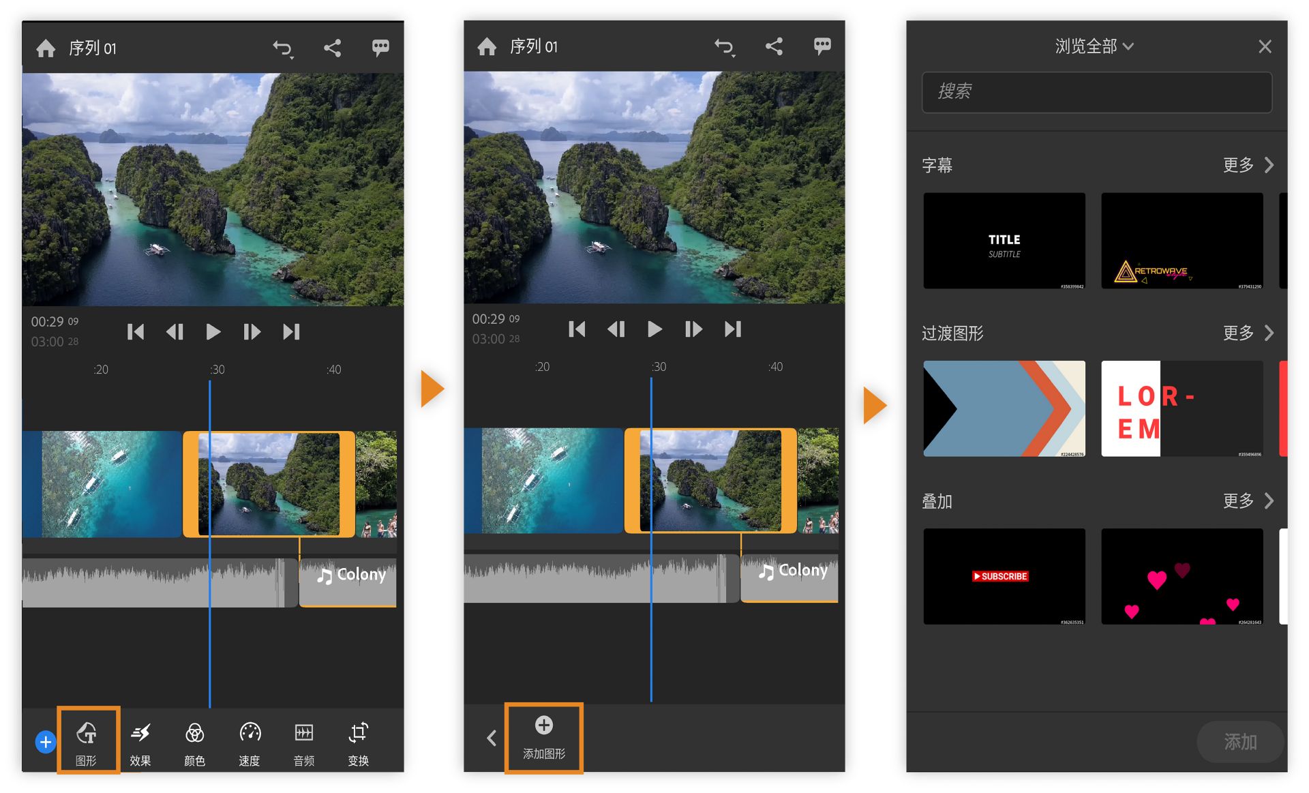Click the 添加图形 button
Screen dimensions: 1309x793
tap(544, 738)
